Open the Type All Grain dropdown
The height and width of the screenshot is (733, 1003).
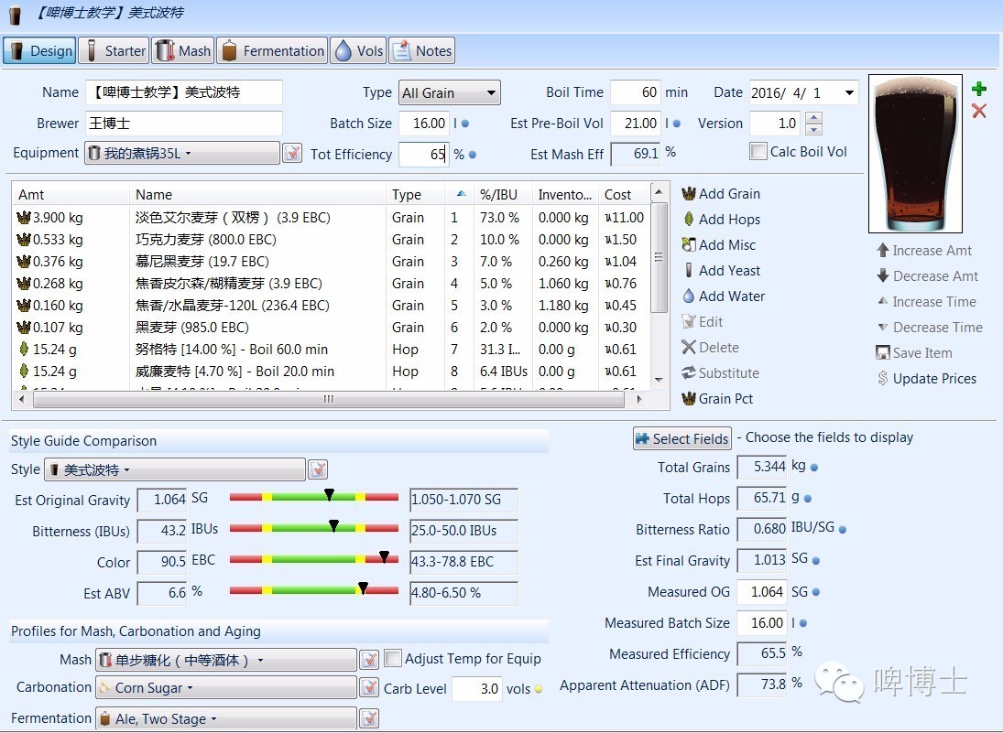coord(450,92)
